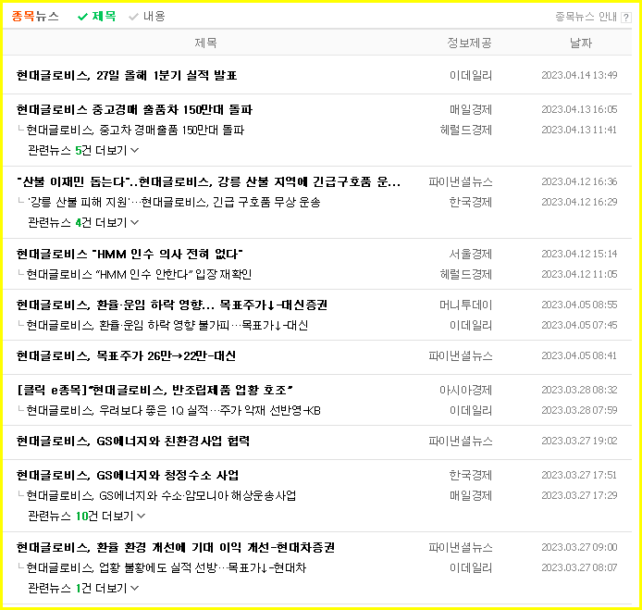Click 아시아경제 source name

click(x=466, y=390)
